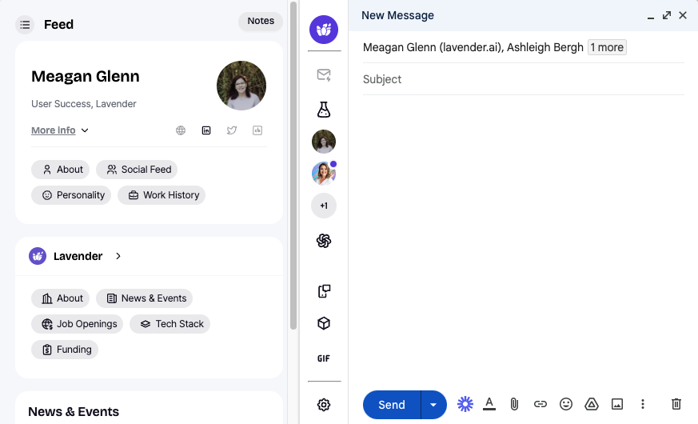Open text formatting options
The image size is (698, 424).
(489, 404)
